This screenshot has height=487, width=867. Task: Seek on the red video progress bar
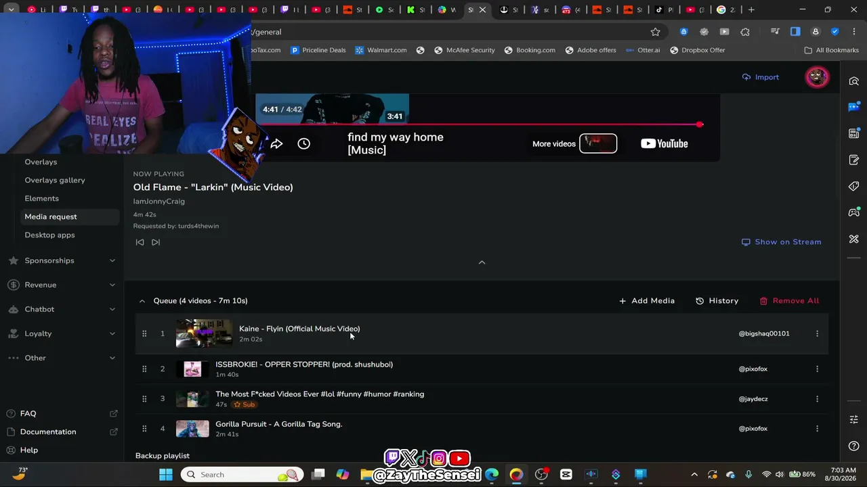480,124
